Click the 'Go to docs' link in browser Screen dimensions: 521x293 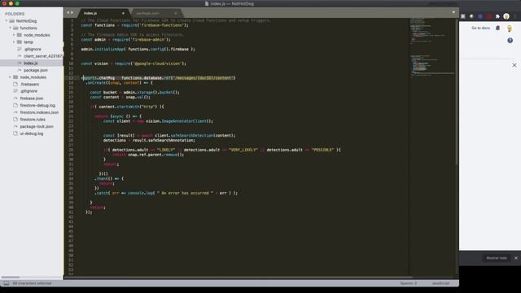tap(480, 28)
